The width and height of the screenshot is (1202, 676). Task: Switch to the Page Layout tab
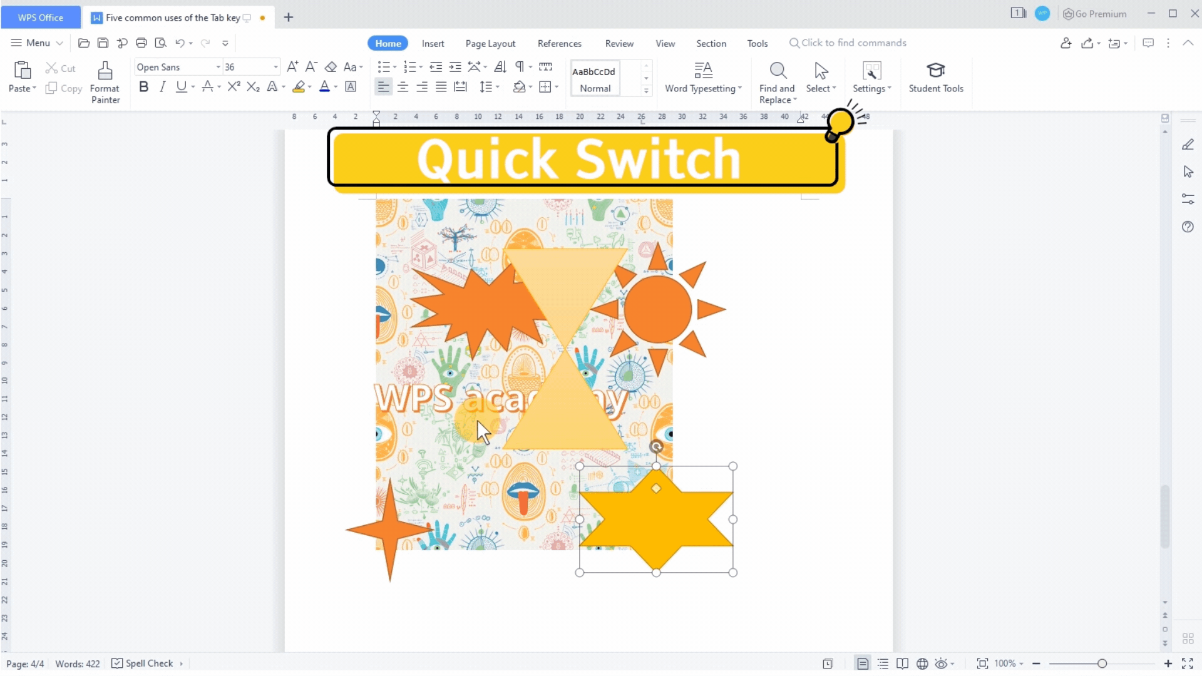490,43
